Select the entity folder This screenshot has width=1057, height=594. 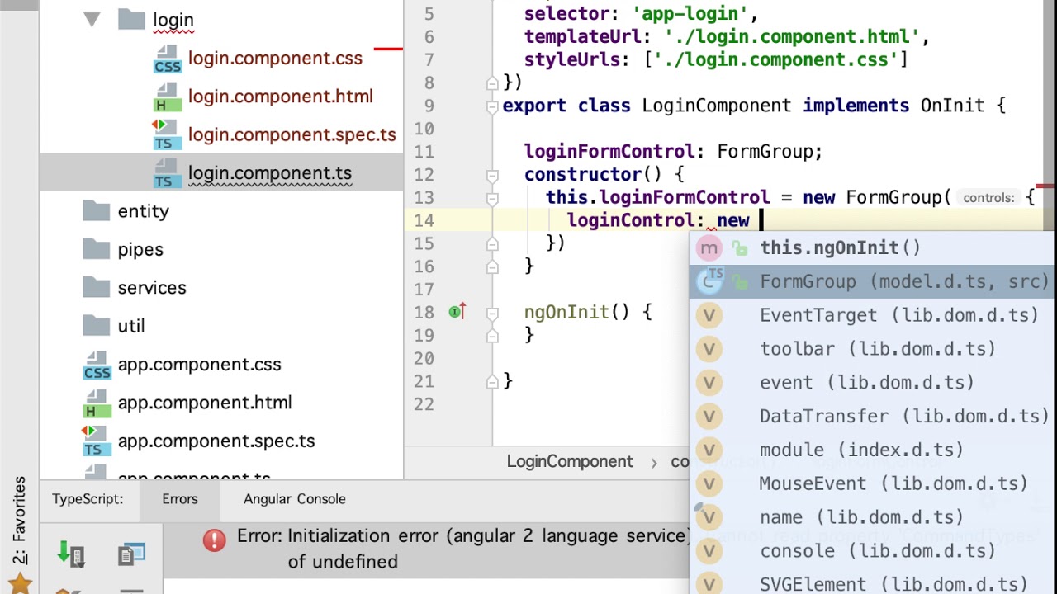point(143,211)
